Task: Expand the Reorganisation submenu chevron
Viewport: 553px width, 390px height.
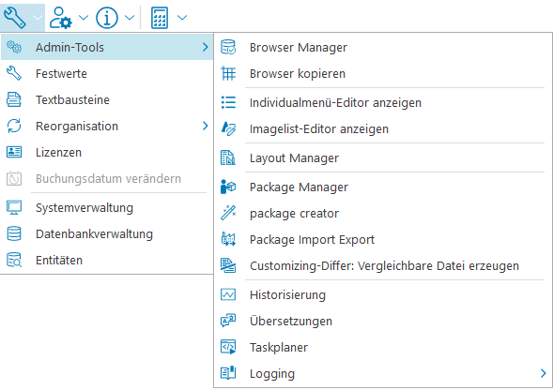Action: [x=206, y=126]
